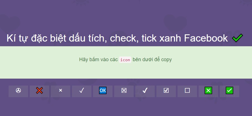Copy the thin white check mark
The image size is (252, 116).
tap(82, 91)
